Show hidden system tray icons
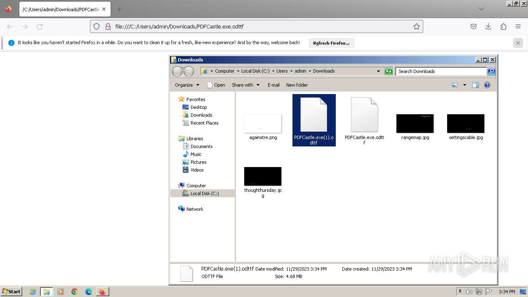The width and height of the screenshot is (528, 297). coord(460,292)
